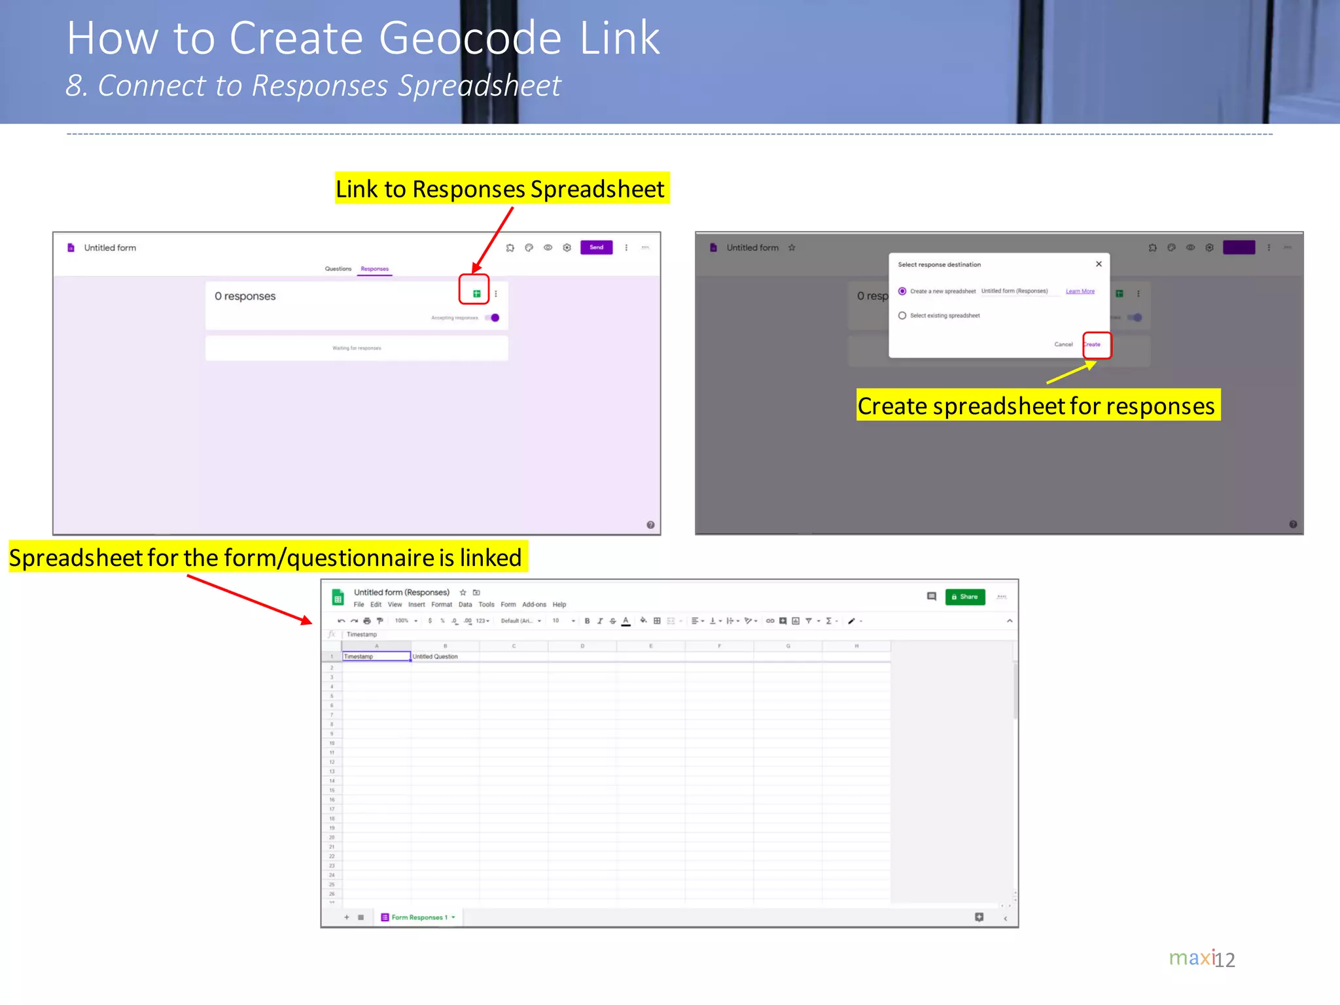Viewport: 1340px width, 1005px height.
Task: Click the Insert comment icon in toolbar
Action: click(783, 621)
